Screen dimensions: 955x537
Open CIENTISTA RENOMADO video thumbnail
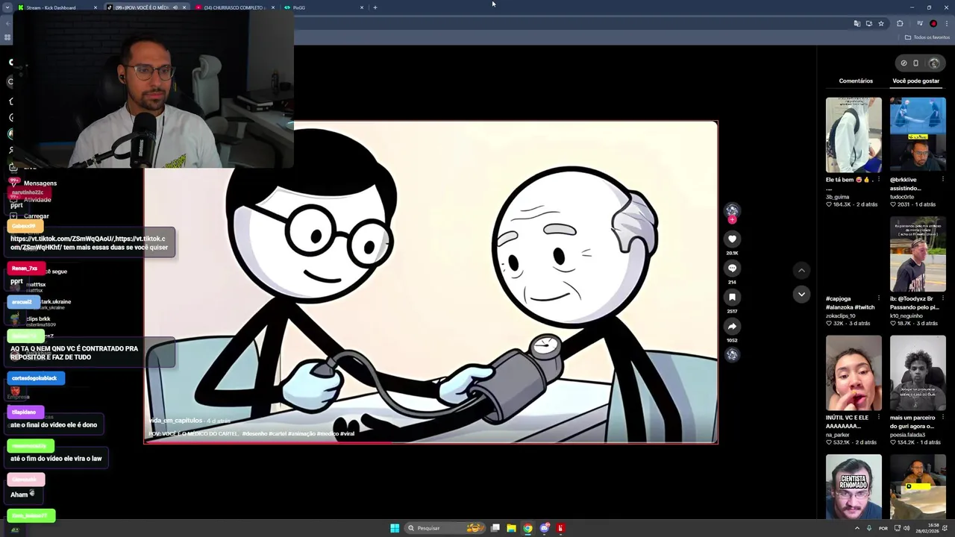pos(854,486)
